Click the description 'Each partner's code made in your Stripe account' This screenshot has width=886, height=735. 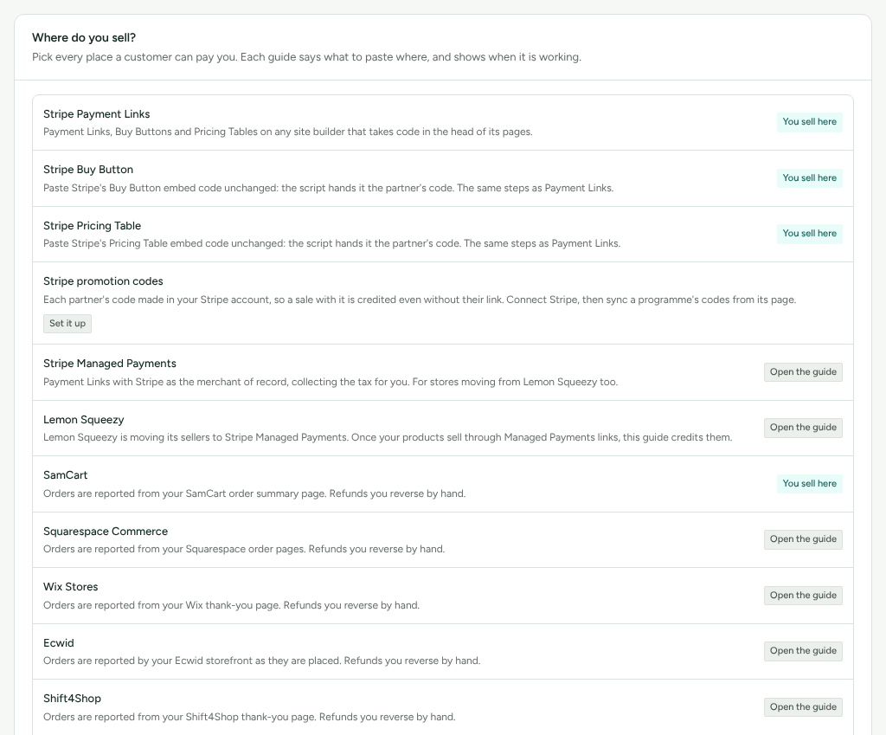[420, 300]
